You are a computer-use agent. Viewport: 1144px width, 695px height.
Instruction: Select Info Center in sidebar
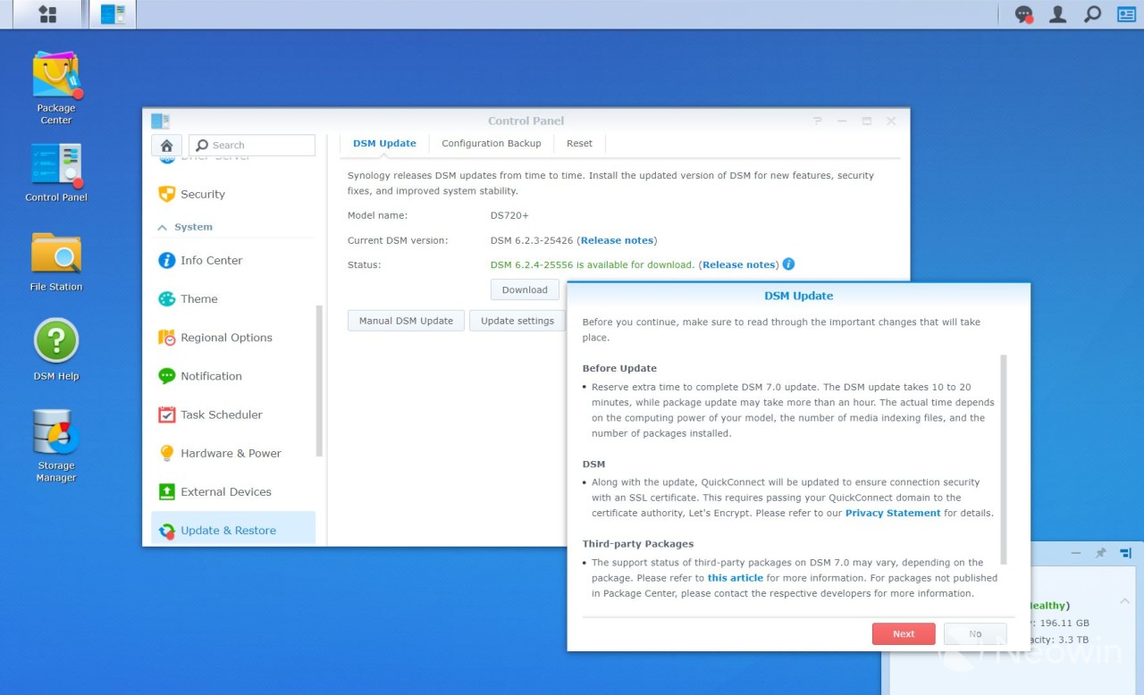coord(233,260)
